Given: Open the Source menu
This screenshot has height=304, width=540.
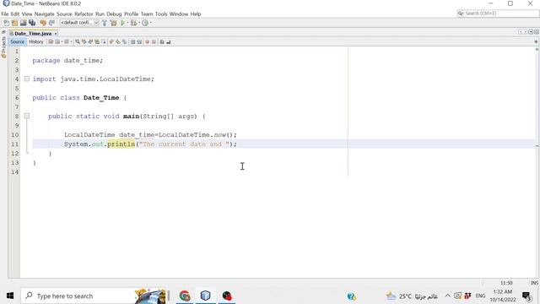Looking at the screenshot, I should [x=64, y=14].
